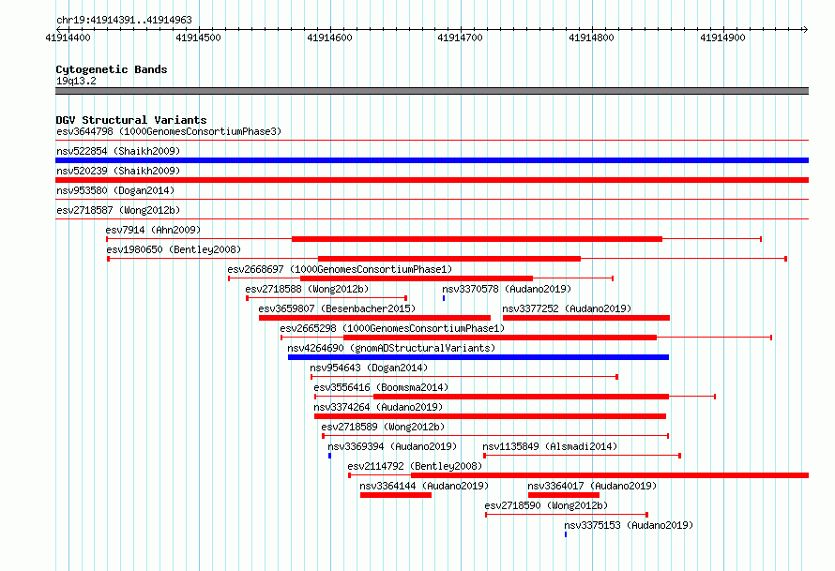Viewport: 835px width, 571px height.
Task: Click the nsv3370578 (Audano2019) label
Action: click(507, 289)
